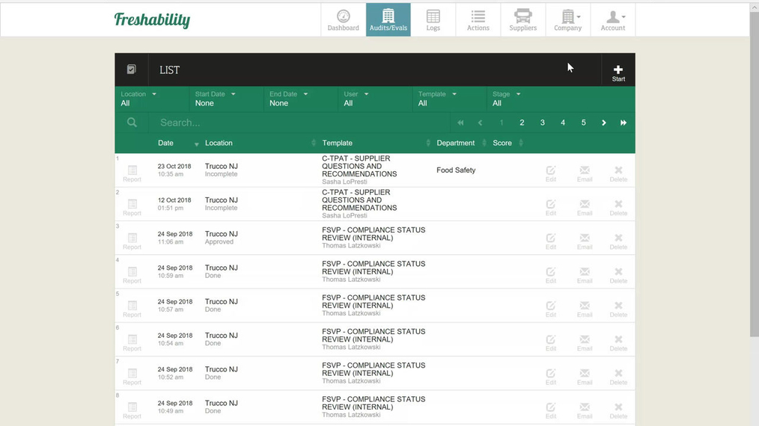Screen dimensions: 759x426
Task: Select the Audits/Evals tab
Action: (x=388, y=20)
